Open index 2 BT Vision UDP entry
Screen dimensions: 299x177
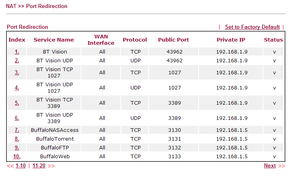coord(17,61)
